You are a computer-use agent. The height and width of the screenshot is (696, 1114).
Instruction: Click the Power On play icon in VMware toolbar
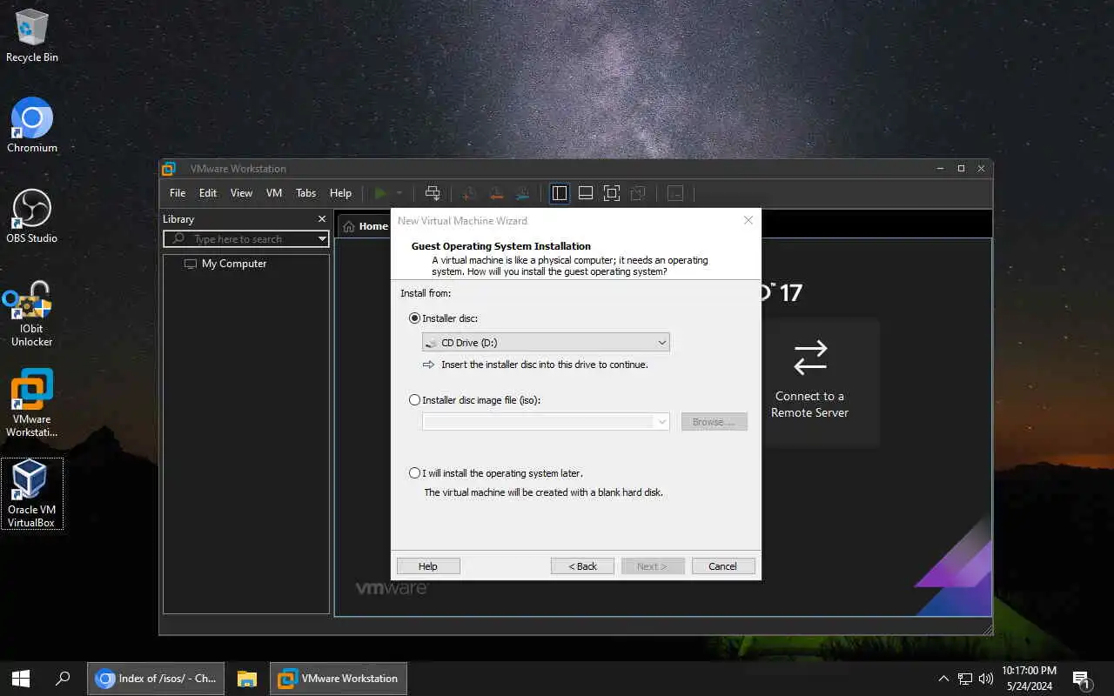point(380,193)
